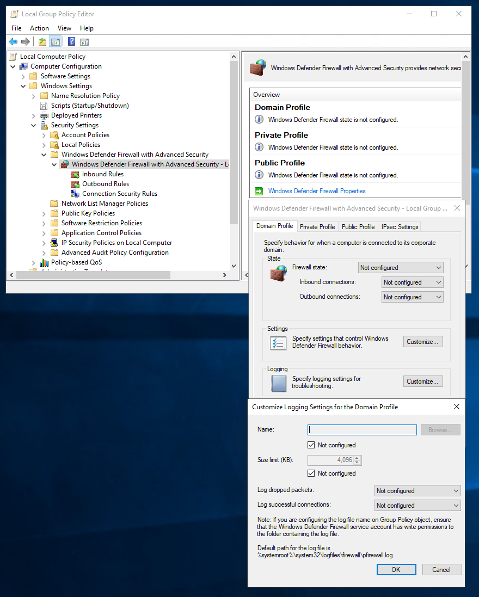Click the Up one level folder icon
This screenshot has width=479, height=597.
42,41
